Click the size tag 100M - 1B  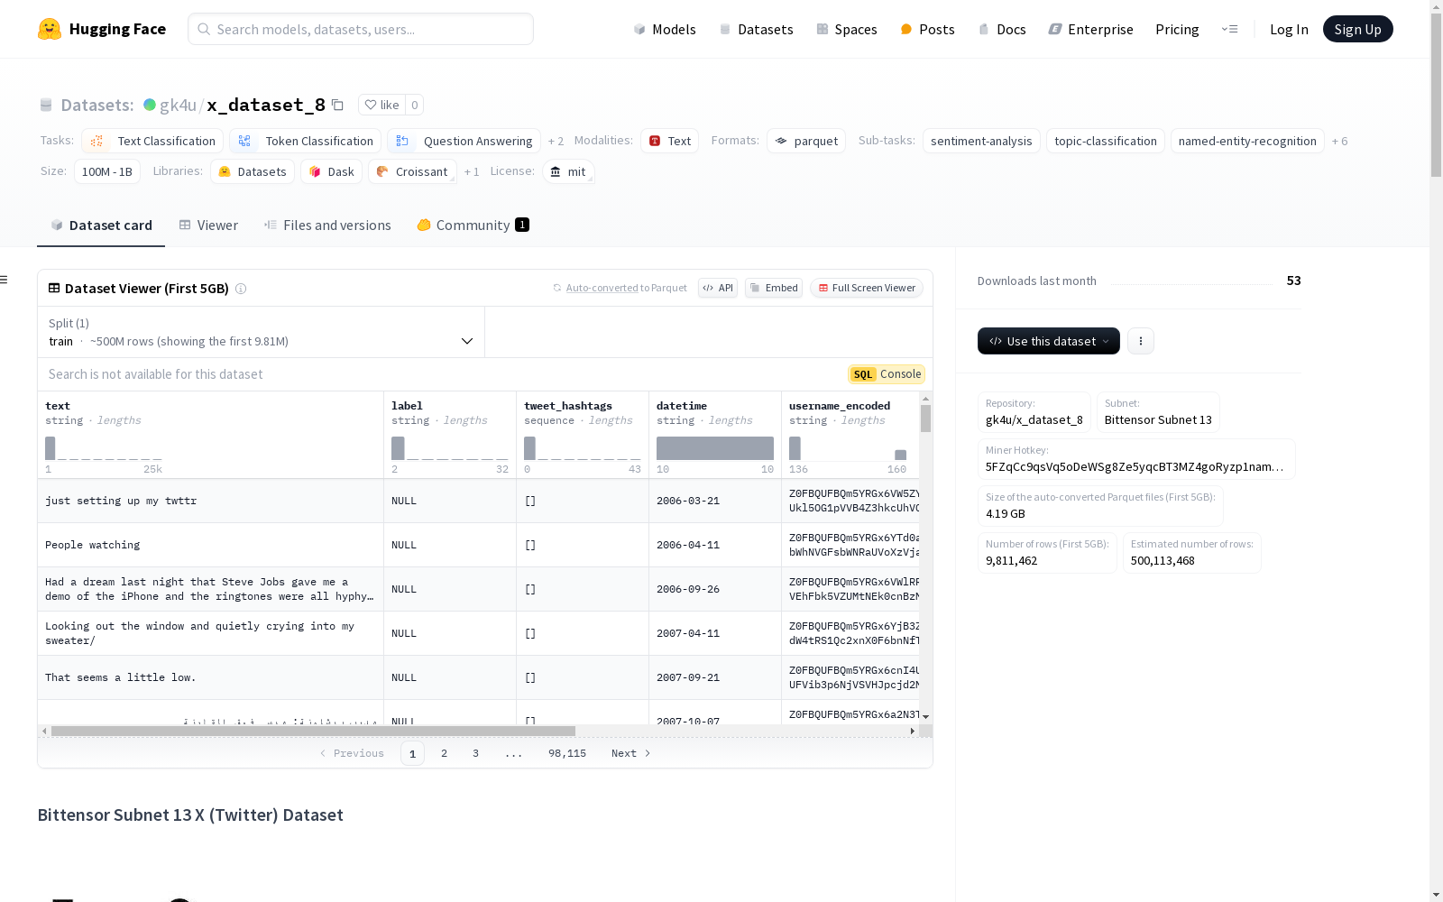point(107,171)
